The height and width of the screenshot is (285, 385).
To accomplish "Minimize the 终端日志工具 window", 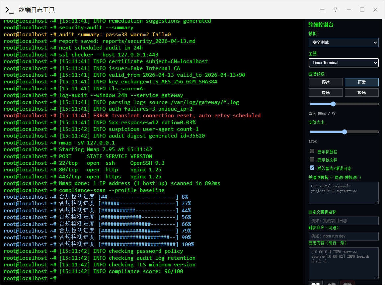I will coord(349,10).
